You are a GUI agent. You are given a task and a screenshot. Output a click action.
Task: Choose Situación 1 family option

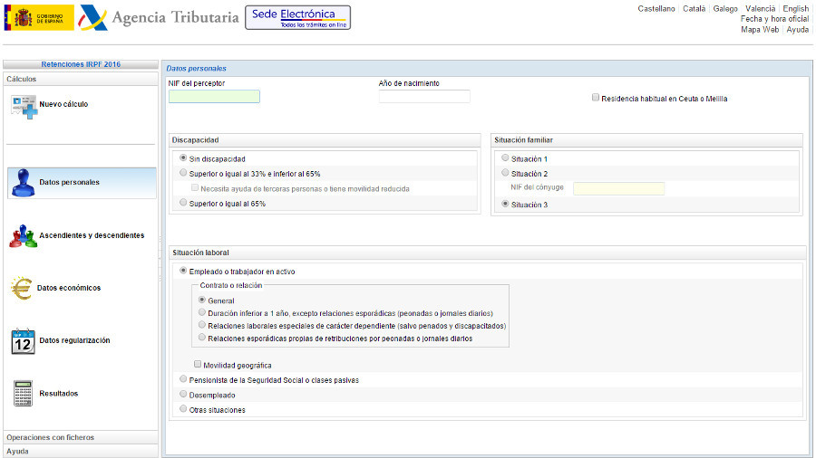click(x=505, y=158)
